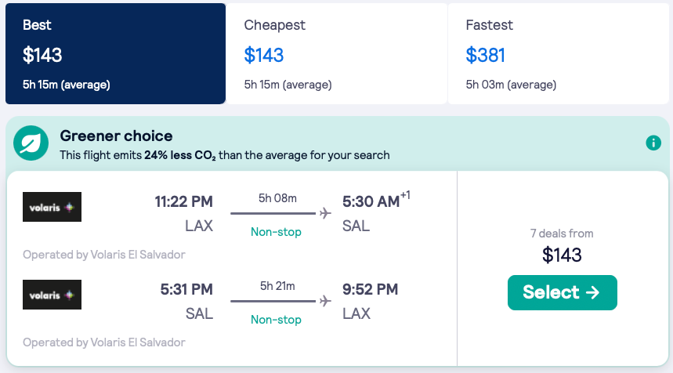This screenshot has width=673, height=373.
Task: Click the airplane icon on the 5h 21m leg
Action: 326,301
